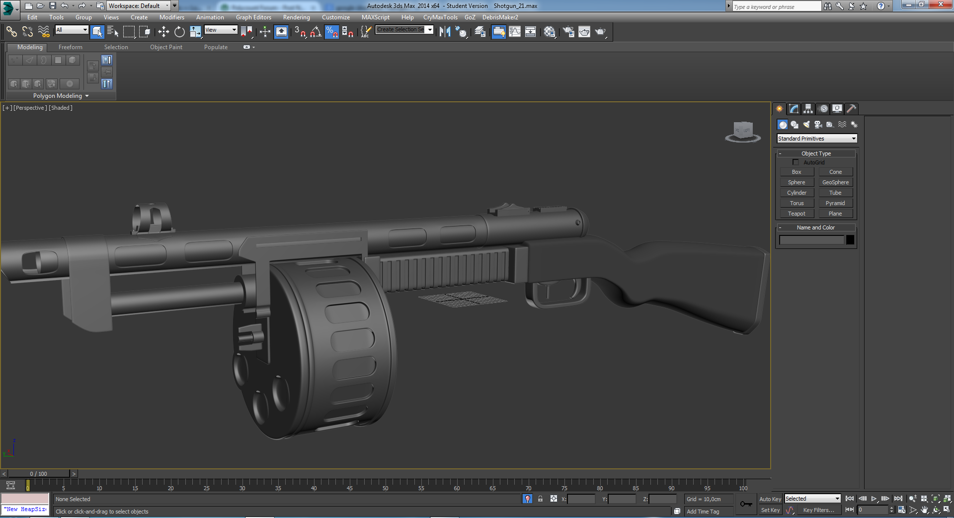
Task: Choose the Rectangular Selection Region tool
Action: click(129, 32)
